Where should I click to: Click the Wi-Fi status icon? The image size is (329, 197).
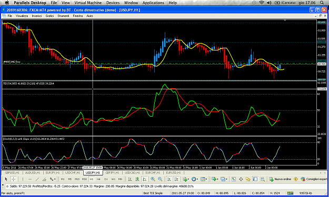tap(262, 3)
